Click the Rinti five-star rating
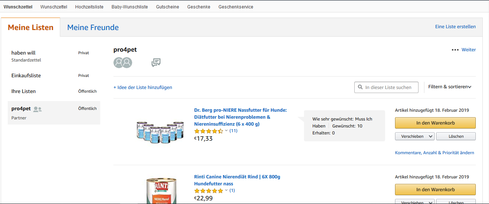The height and width of the screenshot is (204, 489). (x=209, y=190)
